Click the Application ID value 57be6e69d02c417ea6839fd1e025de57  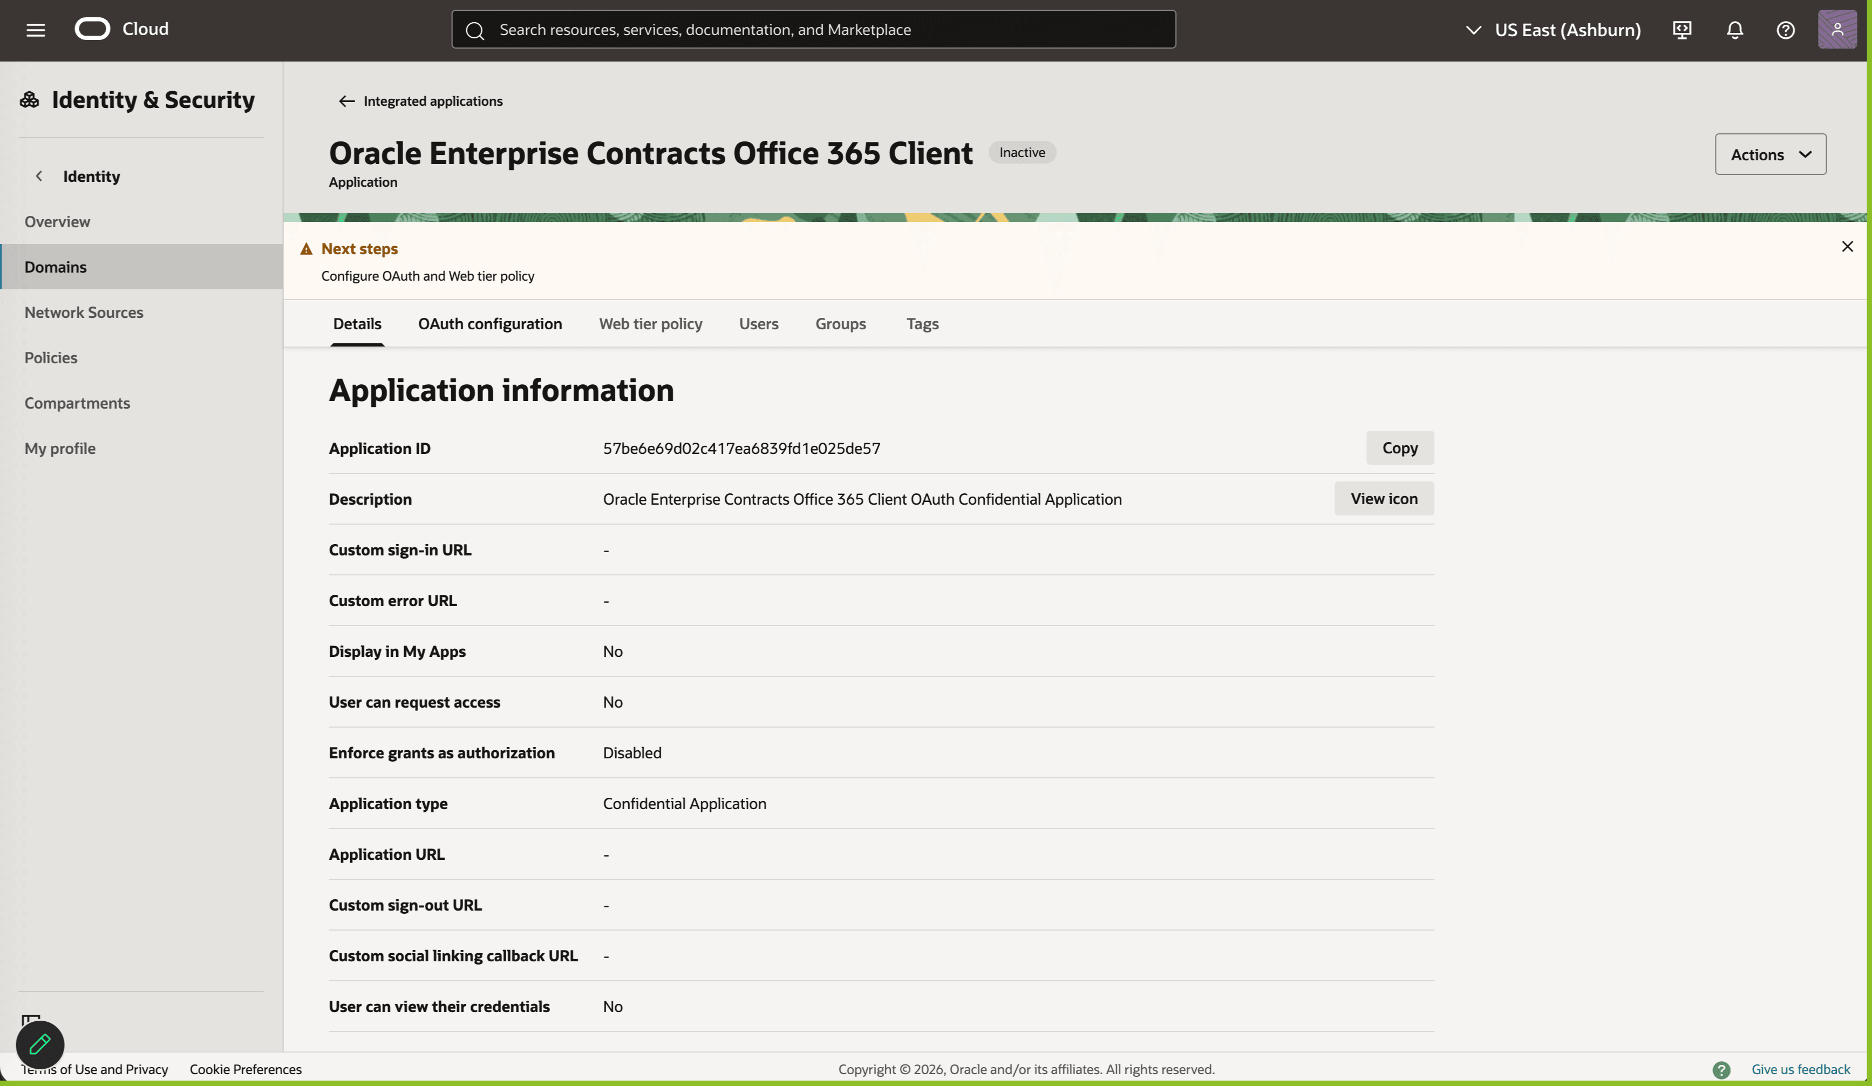tap(741, 448)
